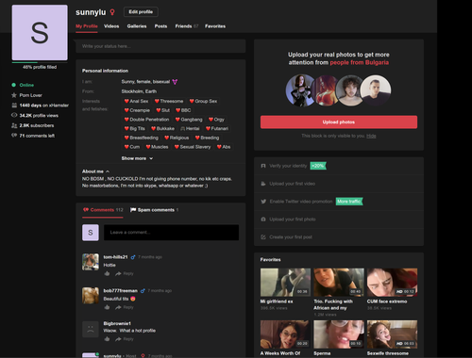The image size is (472, 358).
Task: Open the 'A Weeks Worth Of' favorite thumbnail
Action: coord(285,334)
